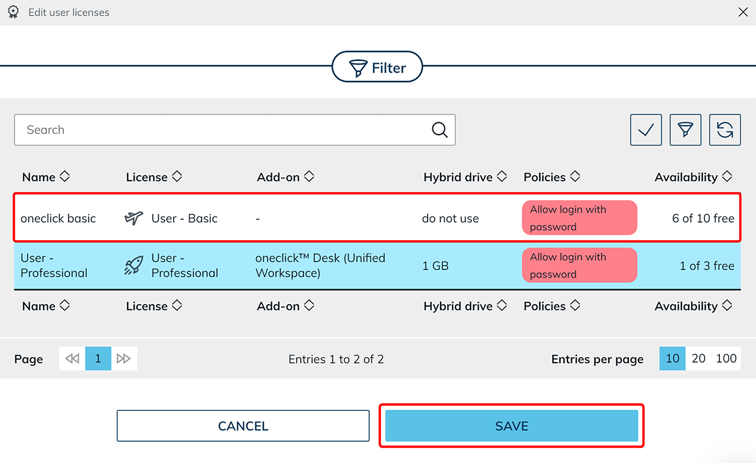756x463 pixels.
Task: Click the select-all checkmark icon
Action: coord(646,130)
